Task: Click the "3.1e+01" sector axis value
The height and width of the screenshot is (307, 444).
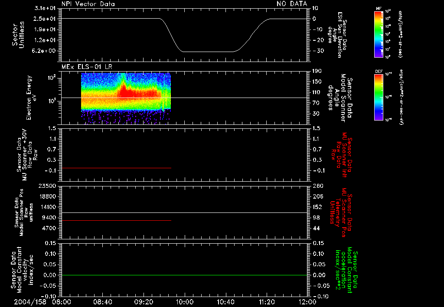Action: tap(45, 8)
